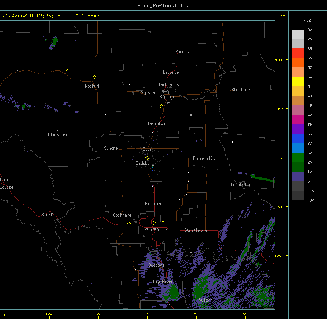Click the Limestone label
The image size is (327, 319).
(58, 135)
